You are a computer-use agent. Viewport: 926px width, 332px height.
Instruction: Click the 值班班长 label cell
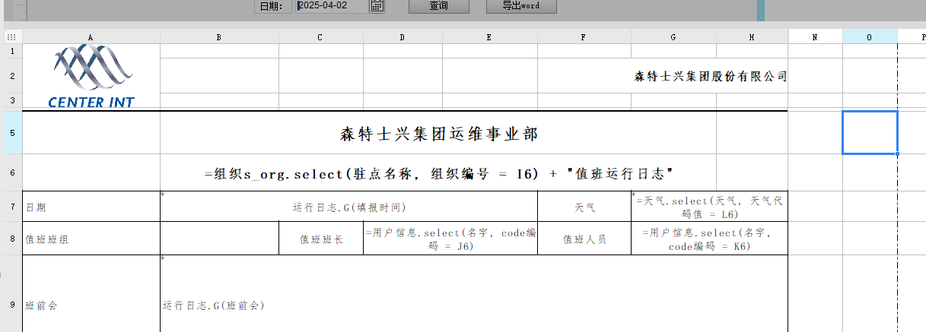(x=321, y=239)
